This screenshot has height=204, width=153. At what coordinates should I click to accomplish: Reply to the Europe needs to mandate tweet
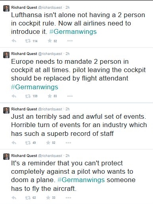pyautogui.click(x=14, y=96)
